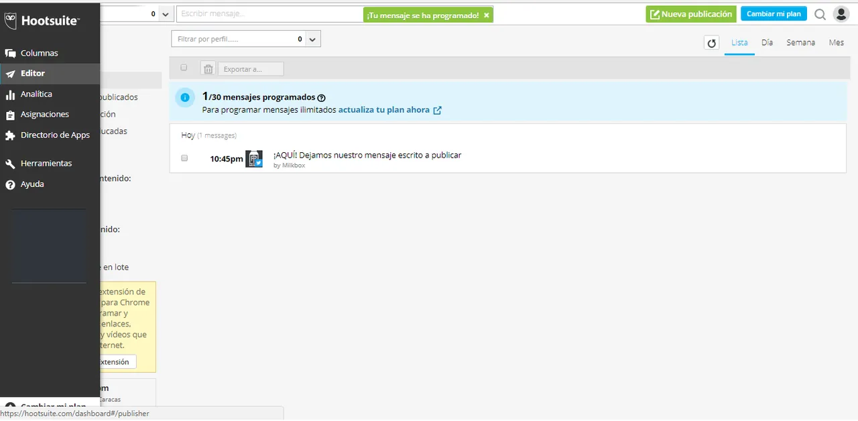Click the Hootsuite owl logo

coord(10,21)
